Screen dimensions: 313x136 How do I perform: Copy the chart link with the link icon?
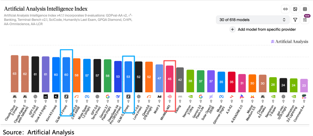pyautogui.click(x=285, y=9)
